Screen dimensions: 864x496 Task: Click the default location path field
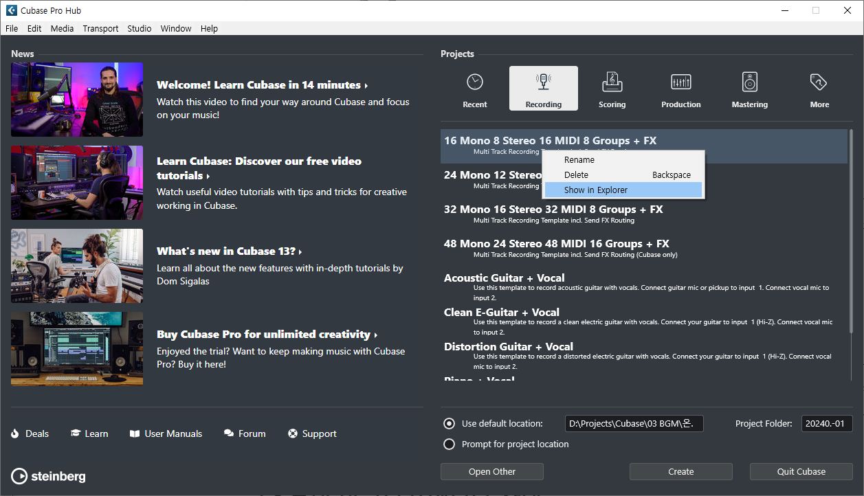tap(634, 424)
